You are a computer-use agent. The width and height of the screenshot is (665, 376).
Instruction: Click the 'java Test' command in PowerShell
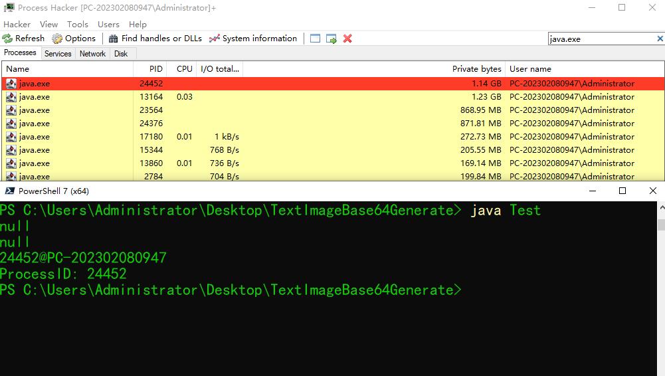tap(506, 211)
